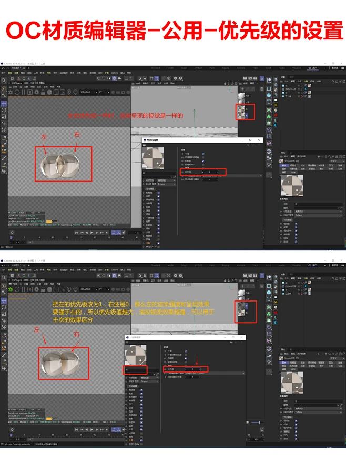Switch to the Standard layout tab in top screenshot
Image resolution: width=346 pixels, height=462 pixels.
156,68
